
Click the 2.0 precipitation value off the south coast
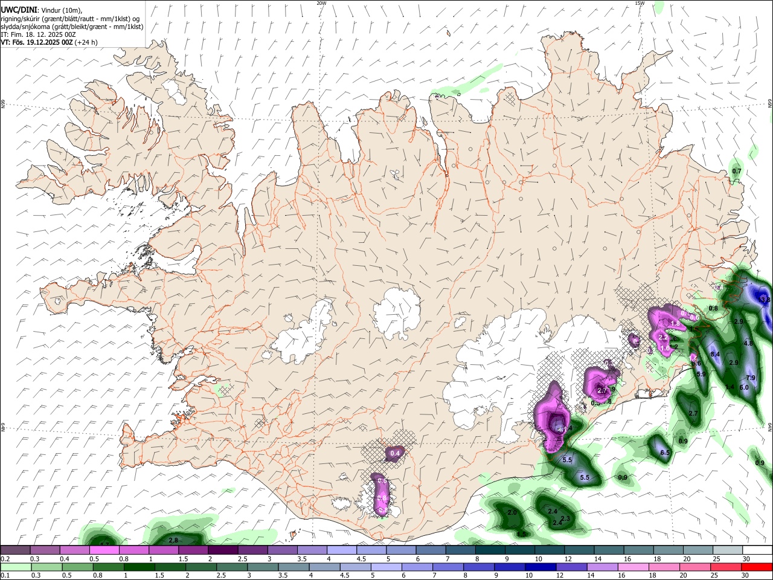coord(512,512)
